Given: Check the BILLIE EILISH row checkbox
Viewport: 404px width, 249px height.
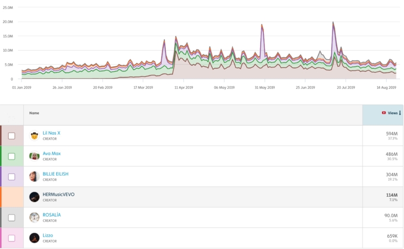Looking at the screenshot, I should click(11, 177).
